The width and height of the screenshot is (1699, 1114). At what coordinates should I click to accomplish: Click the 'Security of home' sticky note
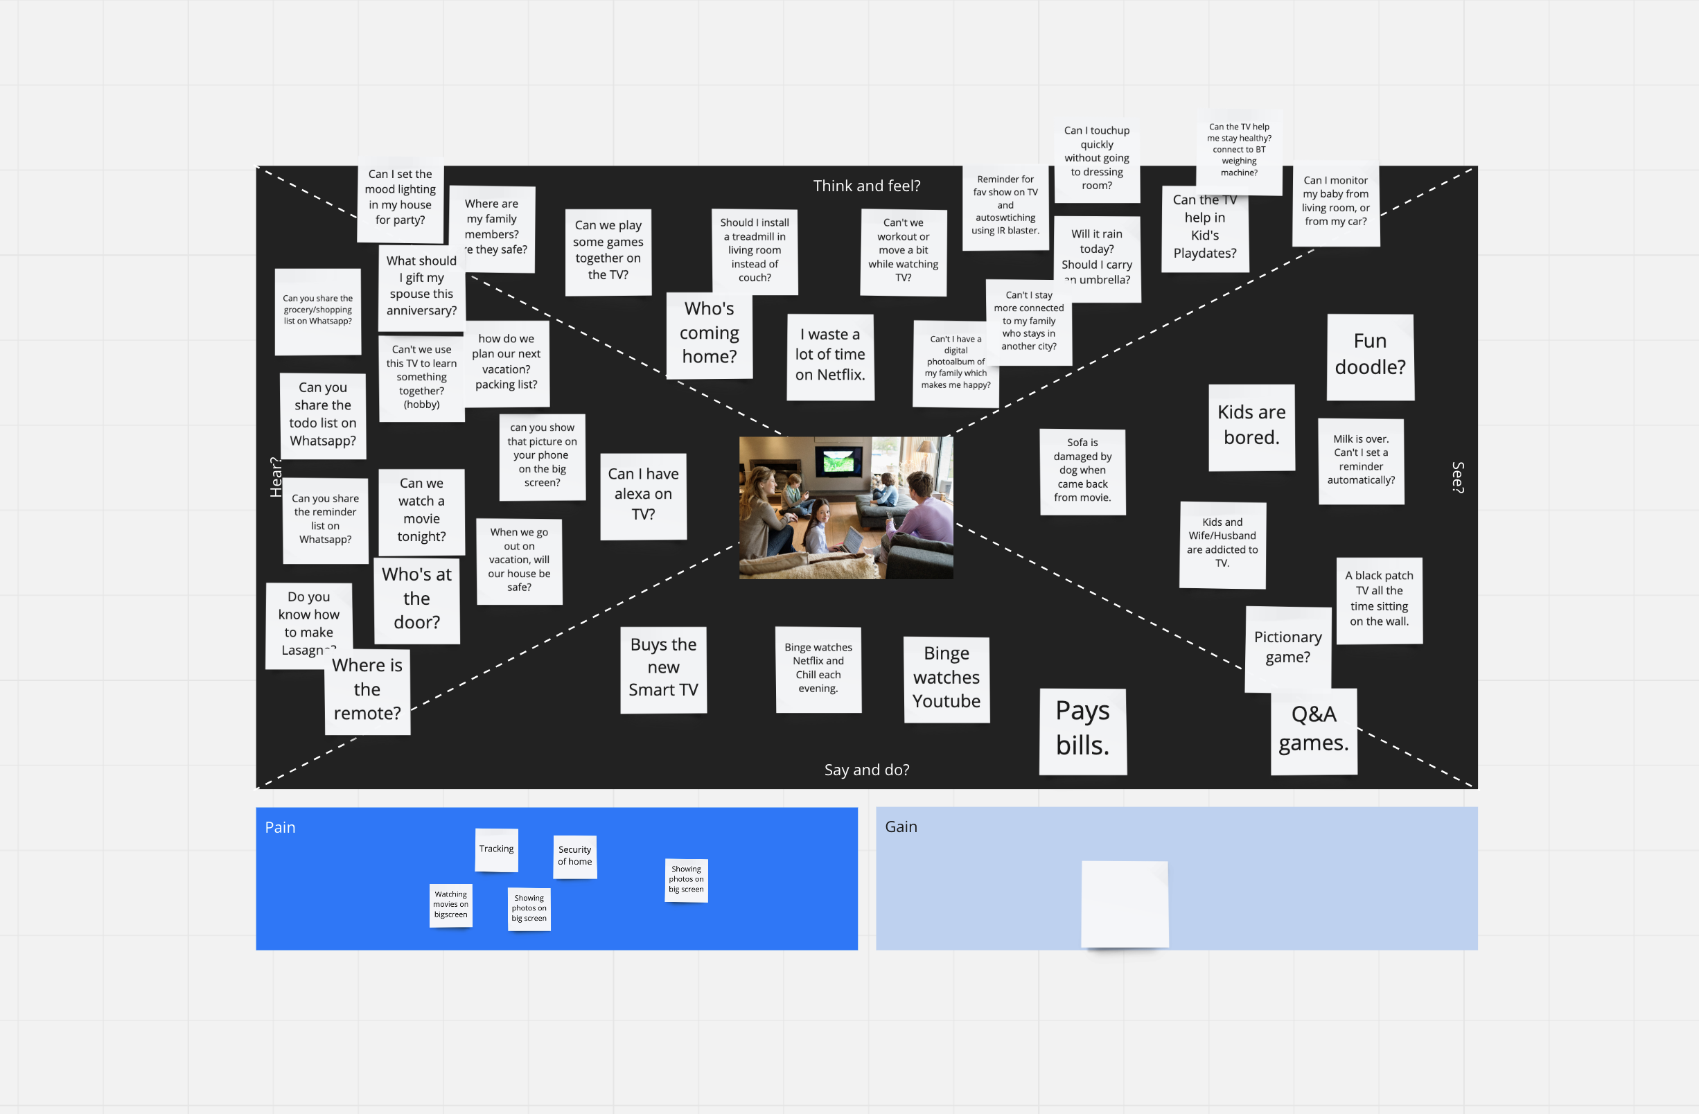click(574, 856)
